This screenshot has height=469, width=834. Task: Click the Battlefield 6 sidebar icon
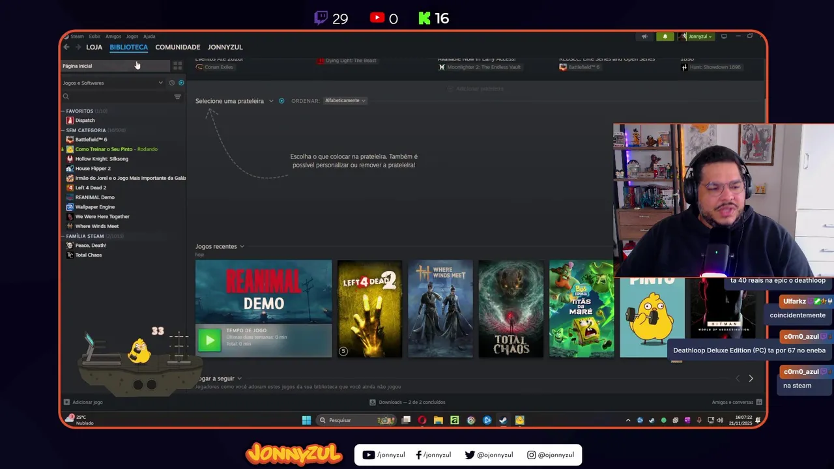coord(70,139)
